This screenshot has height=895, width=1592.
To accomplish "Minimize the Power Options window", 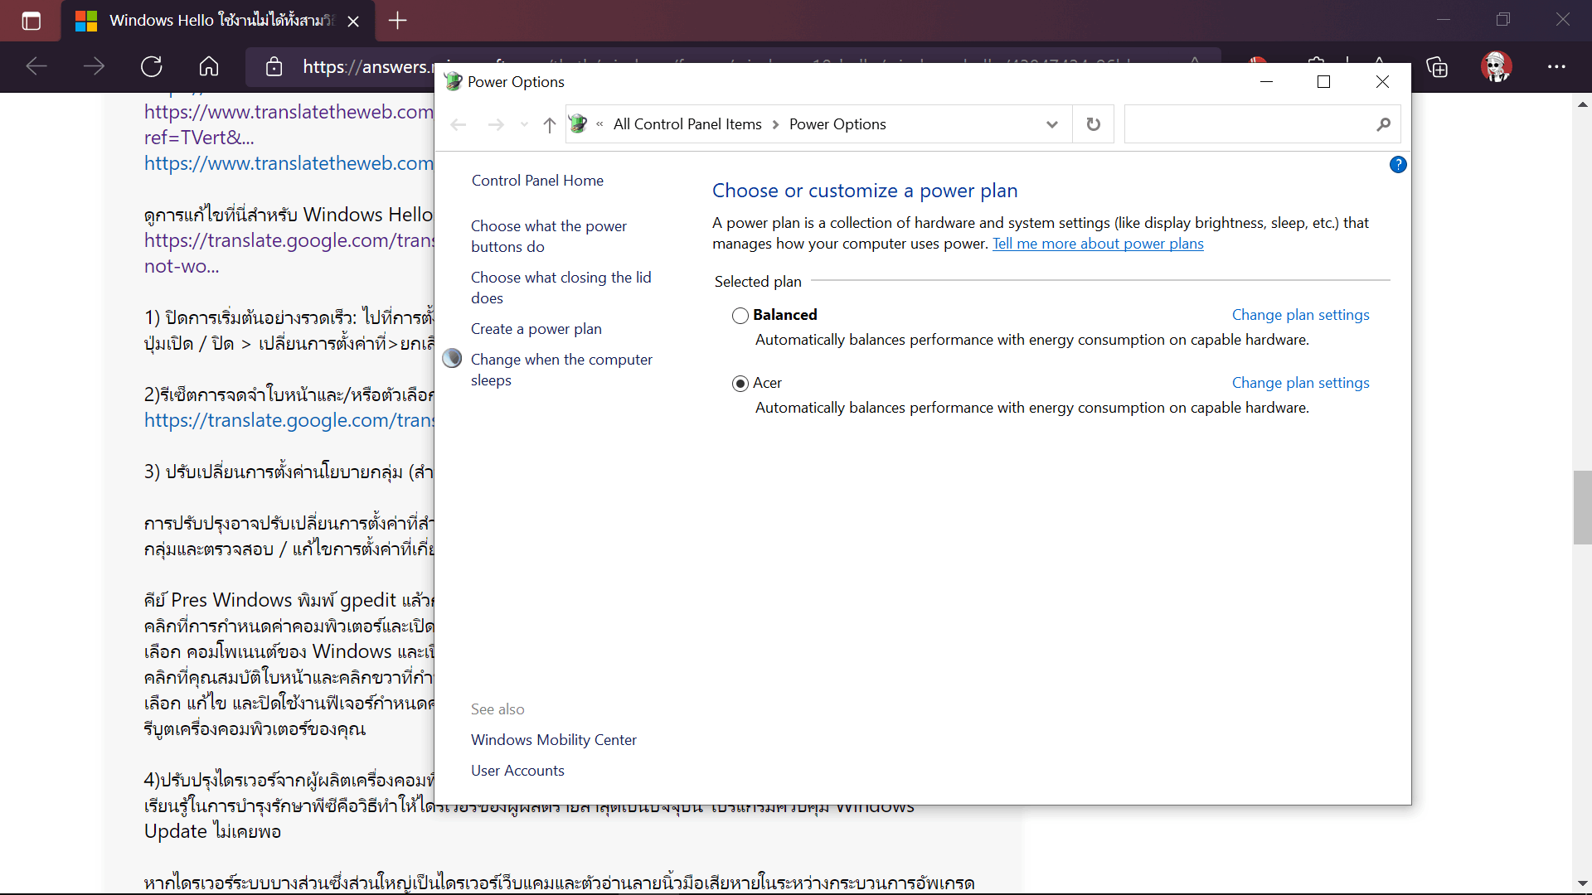I will [1266, 81].
